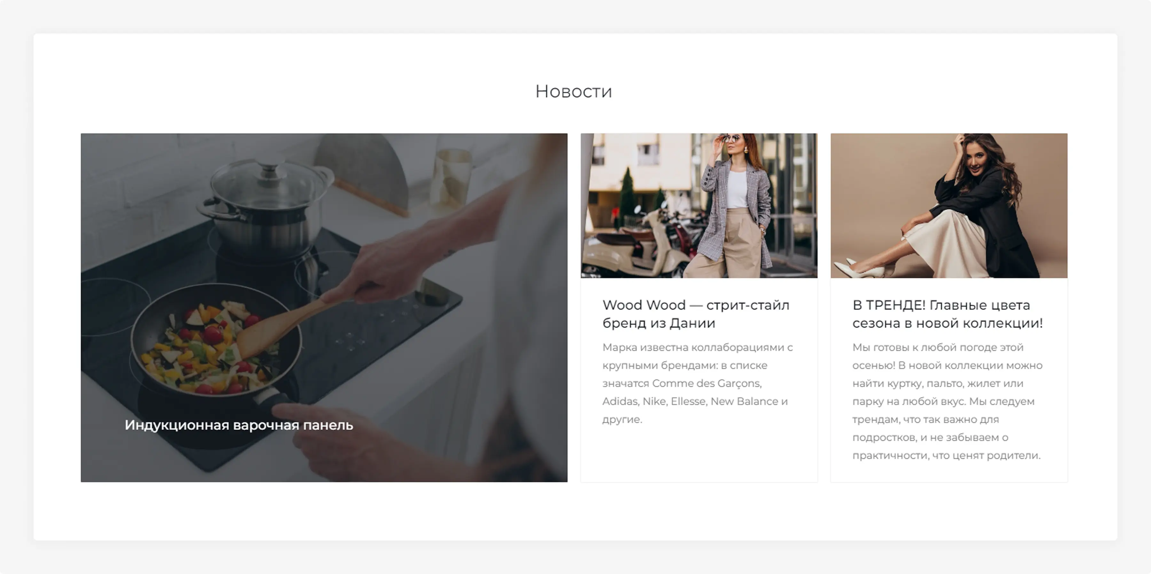Click the Wood Wood article thumbnail photo
Screen dimensions: 1151x574
[699, 206]
